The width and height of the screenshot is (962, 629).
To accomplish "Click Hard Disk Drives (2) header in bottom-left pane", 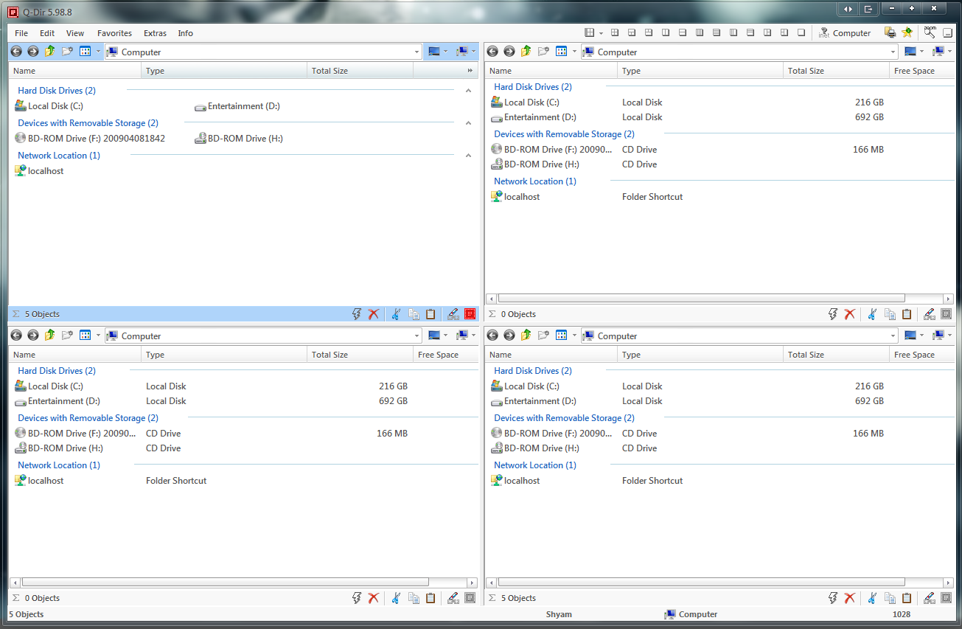I will pyautogui.click(x=57, y=371).
